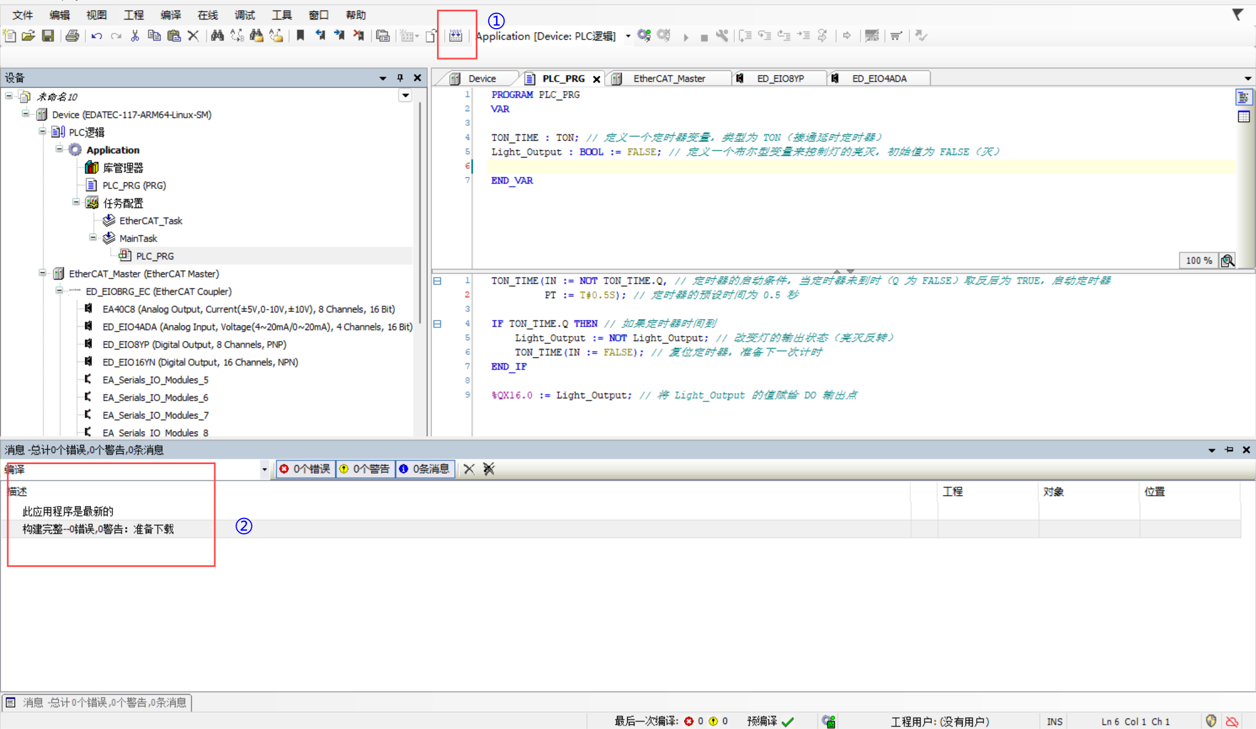Collapse the Application tree node

(x=59, y=149)
